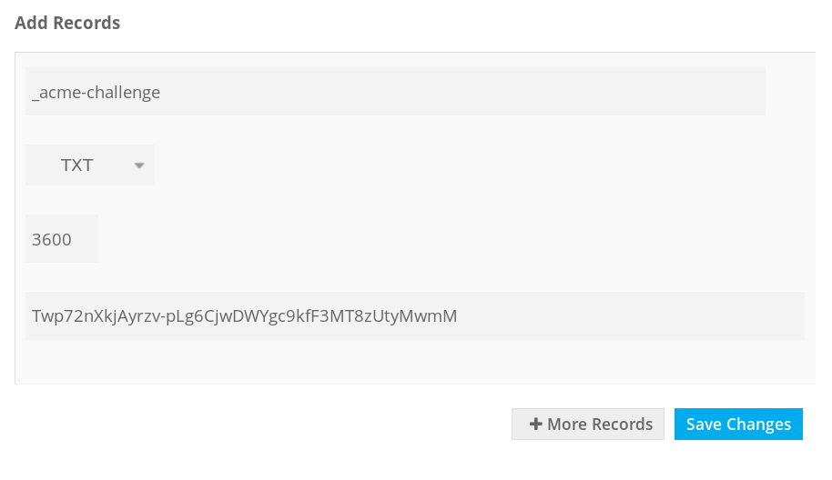Add another row with More Records
This screenshot has height=480, width=832.
pos(588,424)
